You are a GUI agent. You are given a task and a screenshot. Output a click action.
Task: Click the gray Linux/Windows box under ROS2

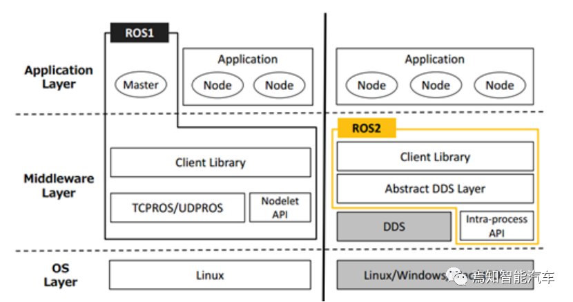pyautogui.click(x=435, y=275)
